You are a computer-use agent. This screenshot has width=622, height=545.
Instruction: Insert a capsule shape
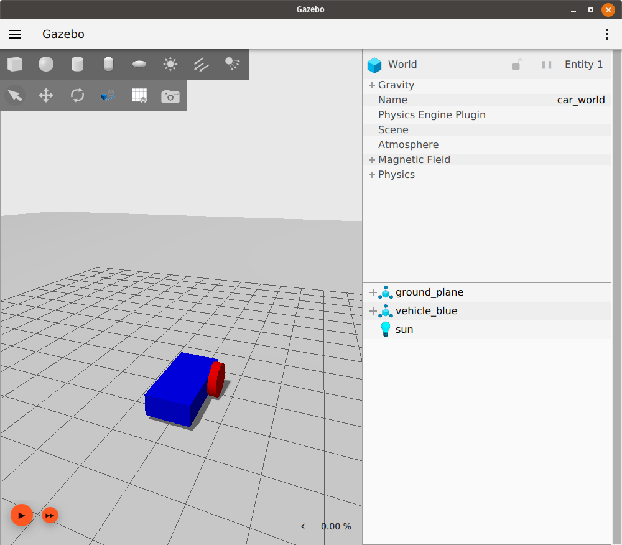pos(108,64)
